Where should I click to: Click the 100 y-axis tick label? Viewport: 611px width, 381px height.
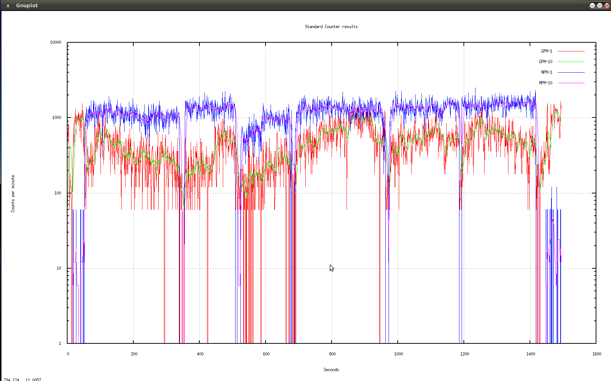point(58,193)
